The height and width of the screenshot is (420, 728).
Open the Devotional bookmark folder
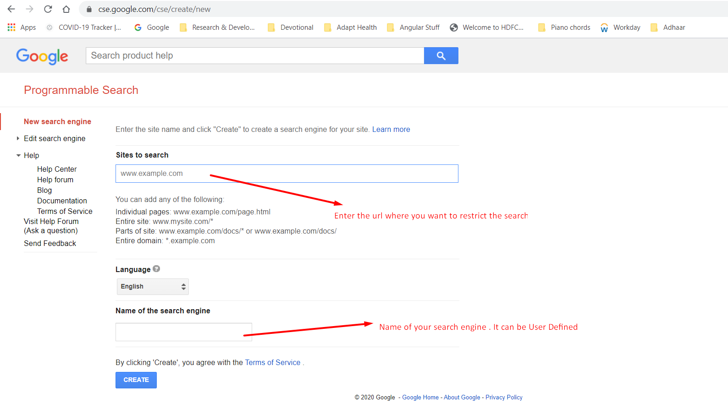[x=291, y=27]
